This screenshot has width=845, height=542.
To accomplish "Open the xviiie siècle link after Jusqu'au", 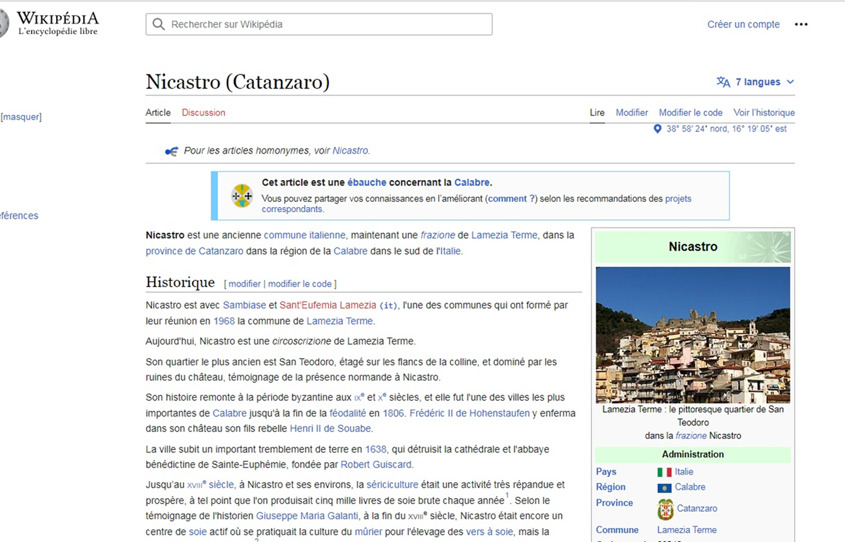I will pos(210,485).
